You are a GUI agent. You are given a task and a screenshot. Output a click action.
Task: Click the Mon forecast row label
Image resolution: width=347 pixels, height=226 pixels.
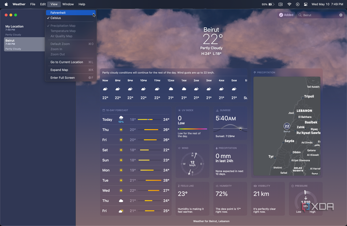coord(106,170)
